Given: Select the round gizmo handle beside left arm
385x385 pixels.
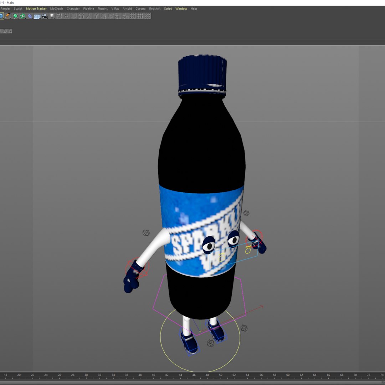Looking at the screenshot, I should click(x=146, y=232).
